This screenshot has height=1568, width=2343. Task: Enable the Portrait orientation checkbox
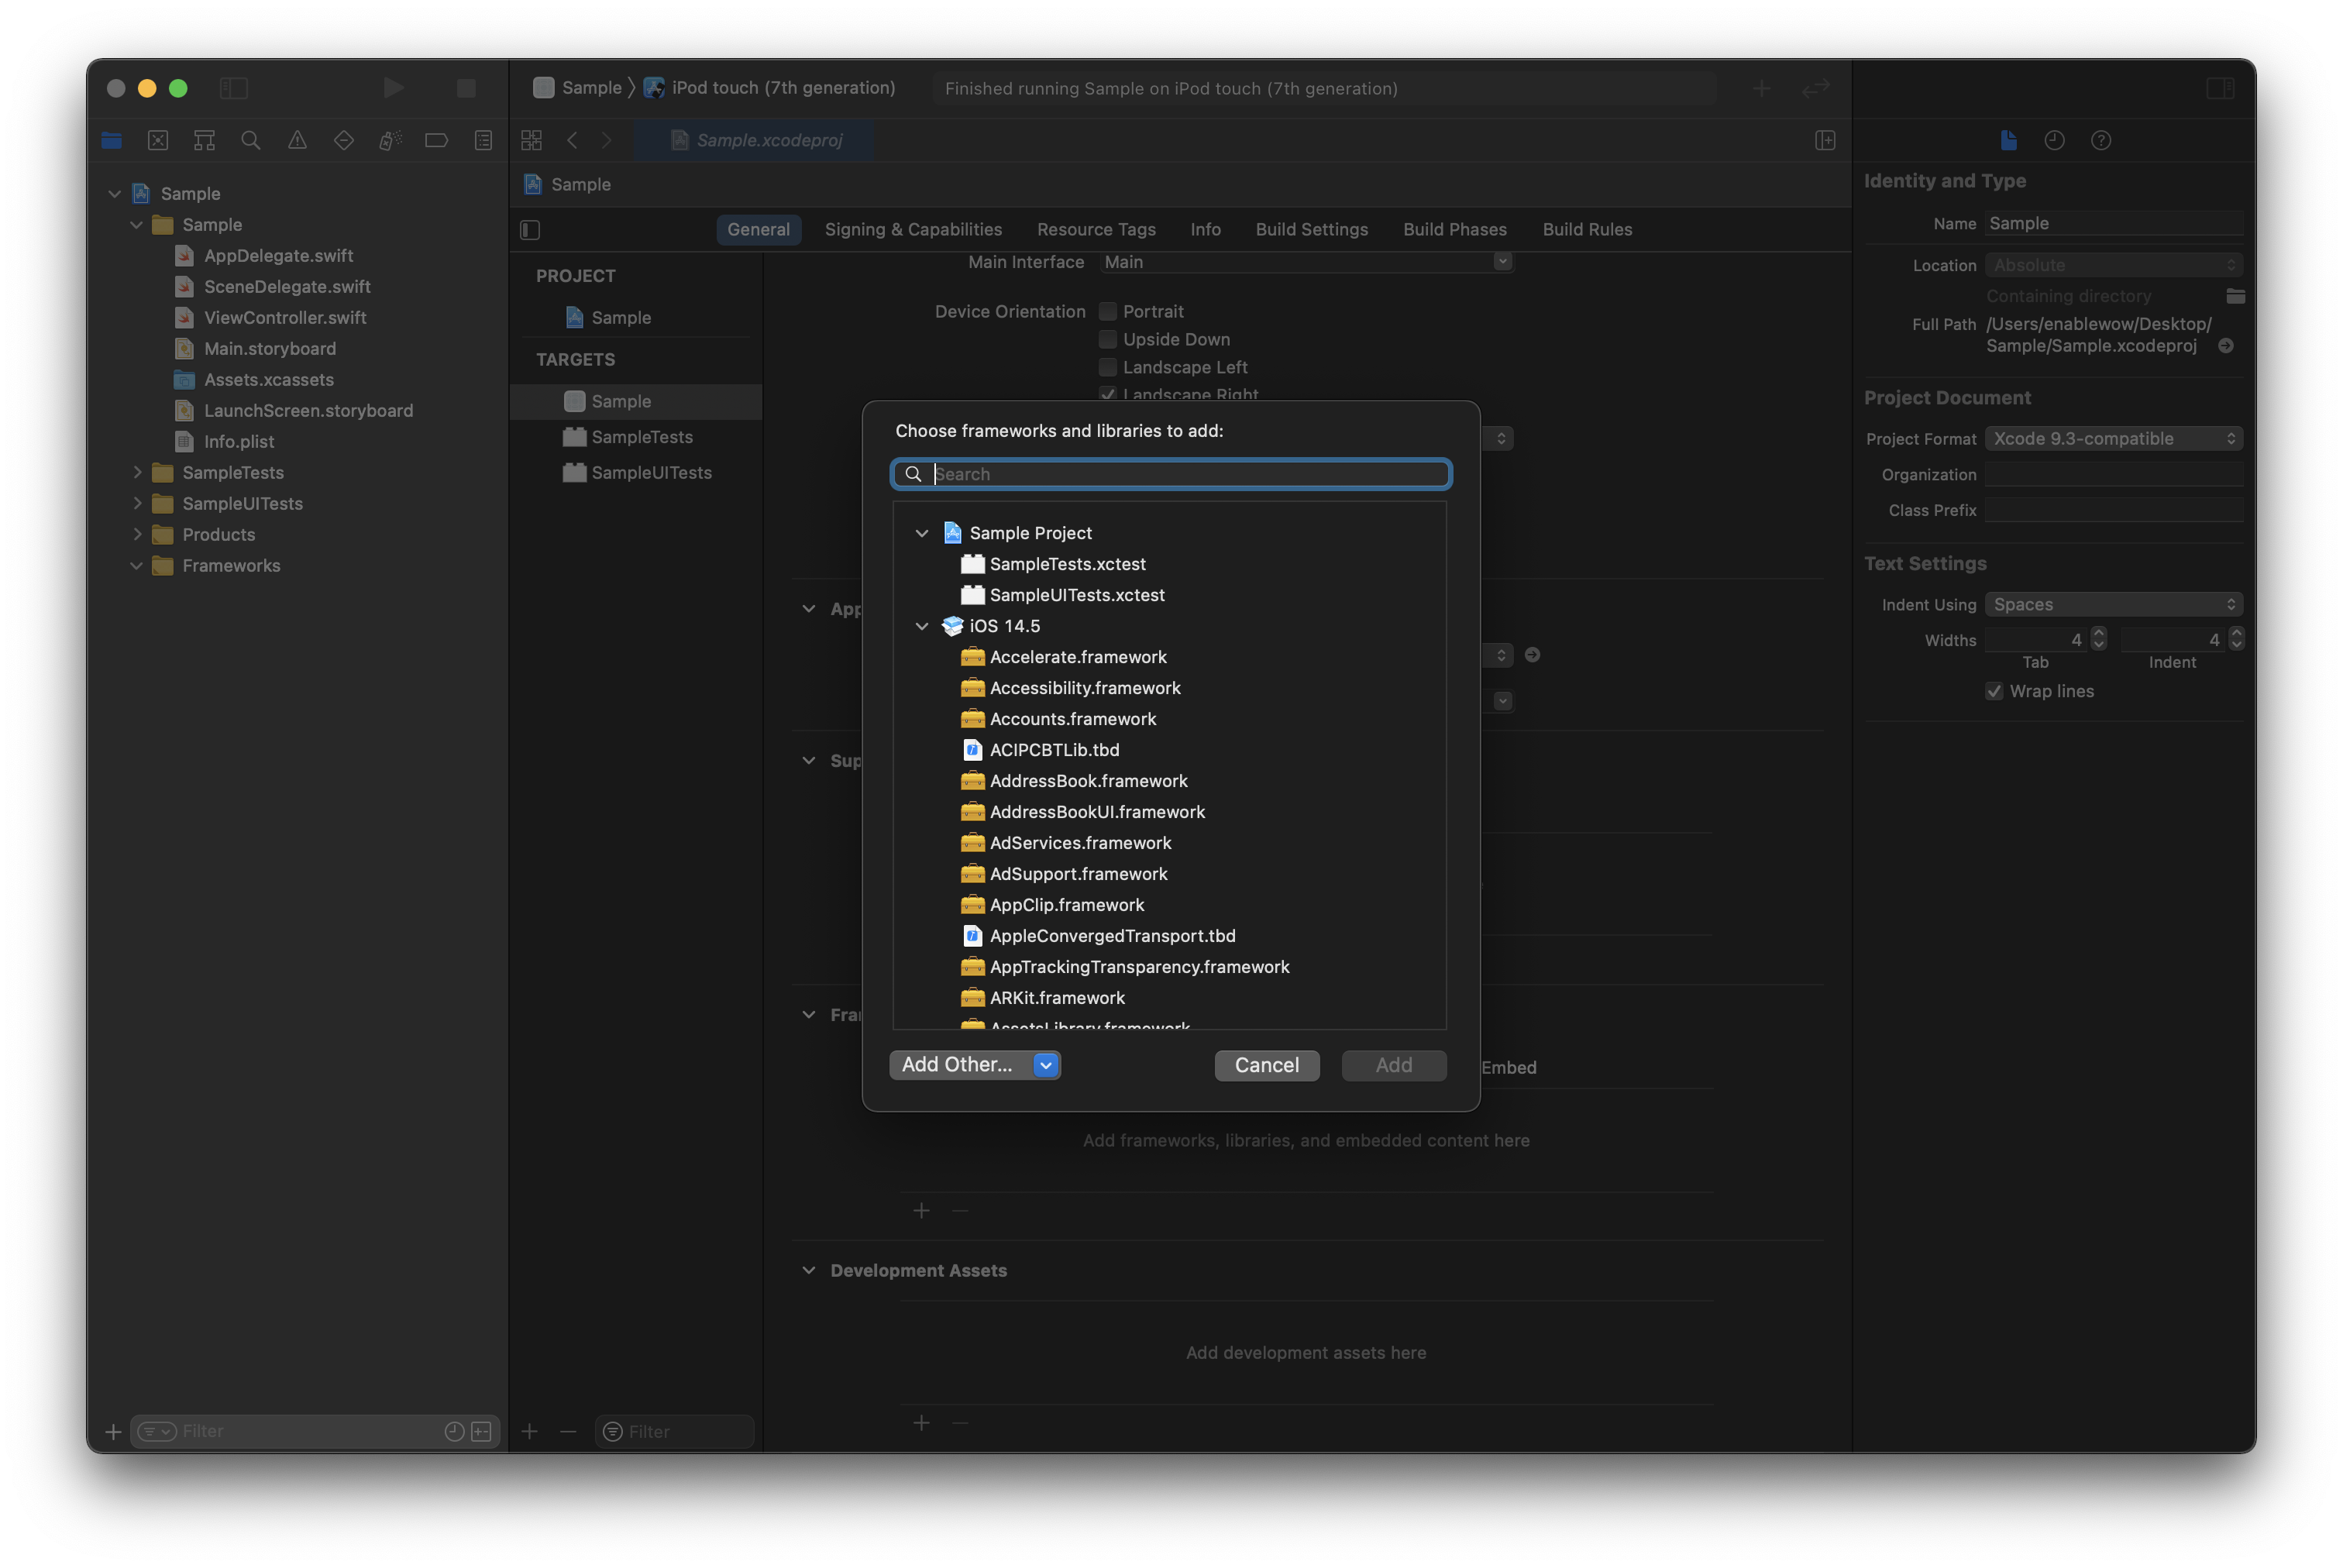point(1108,311)
